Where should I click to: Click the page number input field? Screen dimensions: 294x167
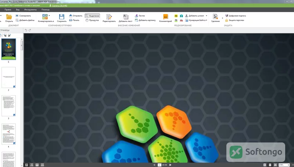pos(159,165)
